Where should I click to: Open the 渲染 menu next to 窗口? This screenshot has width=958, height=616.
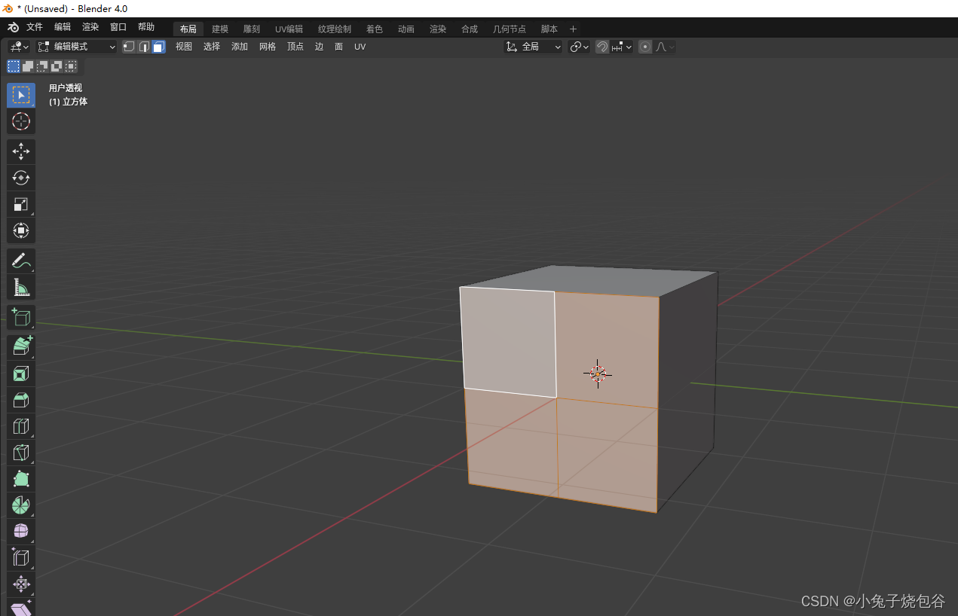click(x=90, y=27)
